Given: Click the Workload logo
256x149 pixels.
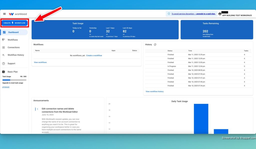Looking at the screenshot, I should pyautogui.click(x=18, y=14).
